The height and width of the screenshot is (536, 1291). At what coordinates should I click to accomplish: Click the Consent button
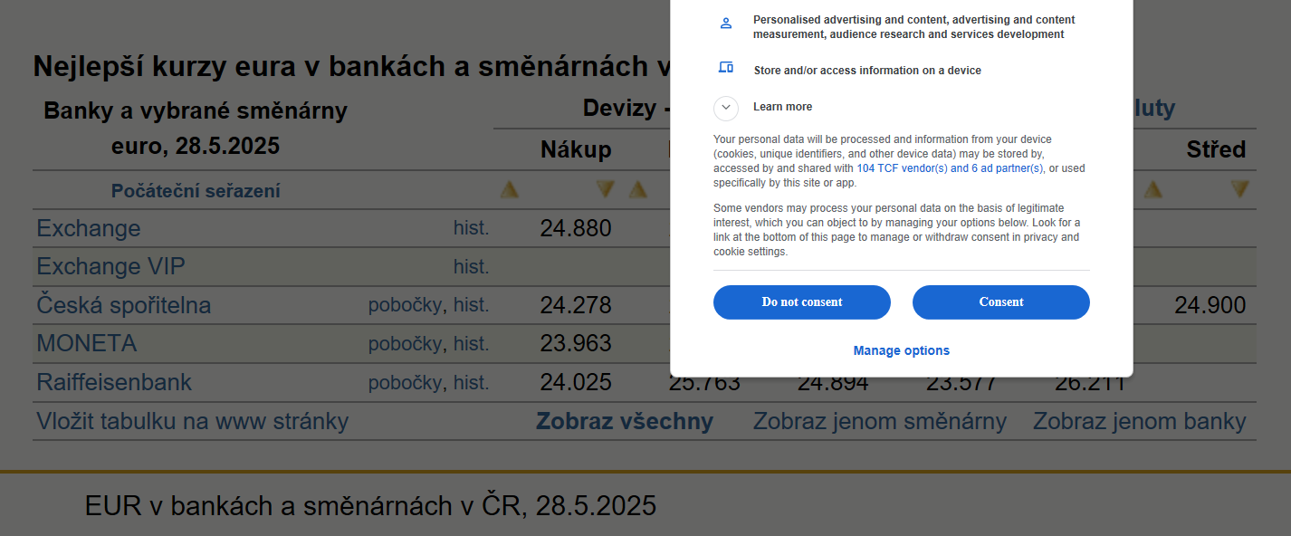(x=1001, y=302)
